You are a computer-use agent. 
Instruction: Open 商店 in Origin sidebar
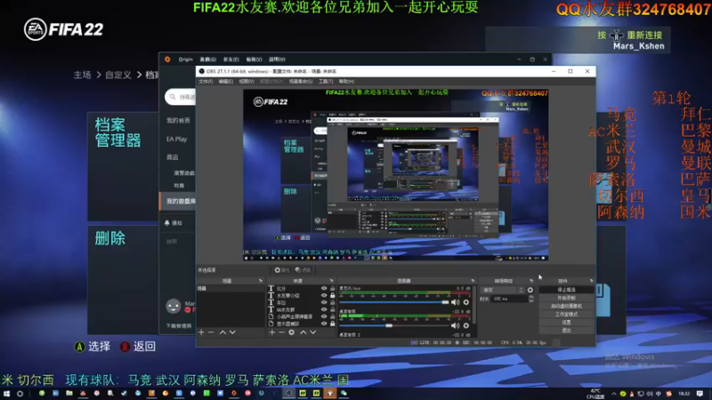pyautogui.click(x=173, y=157)
